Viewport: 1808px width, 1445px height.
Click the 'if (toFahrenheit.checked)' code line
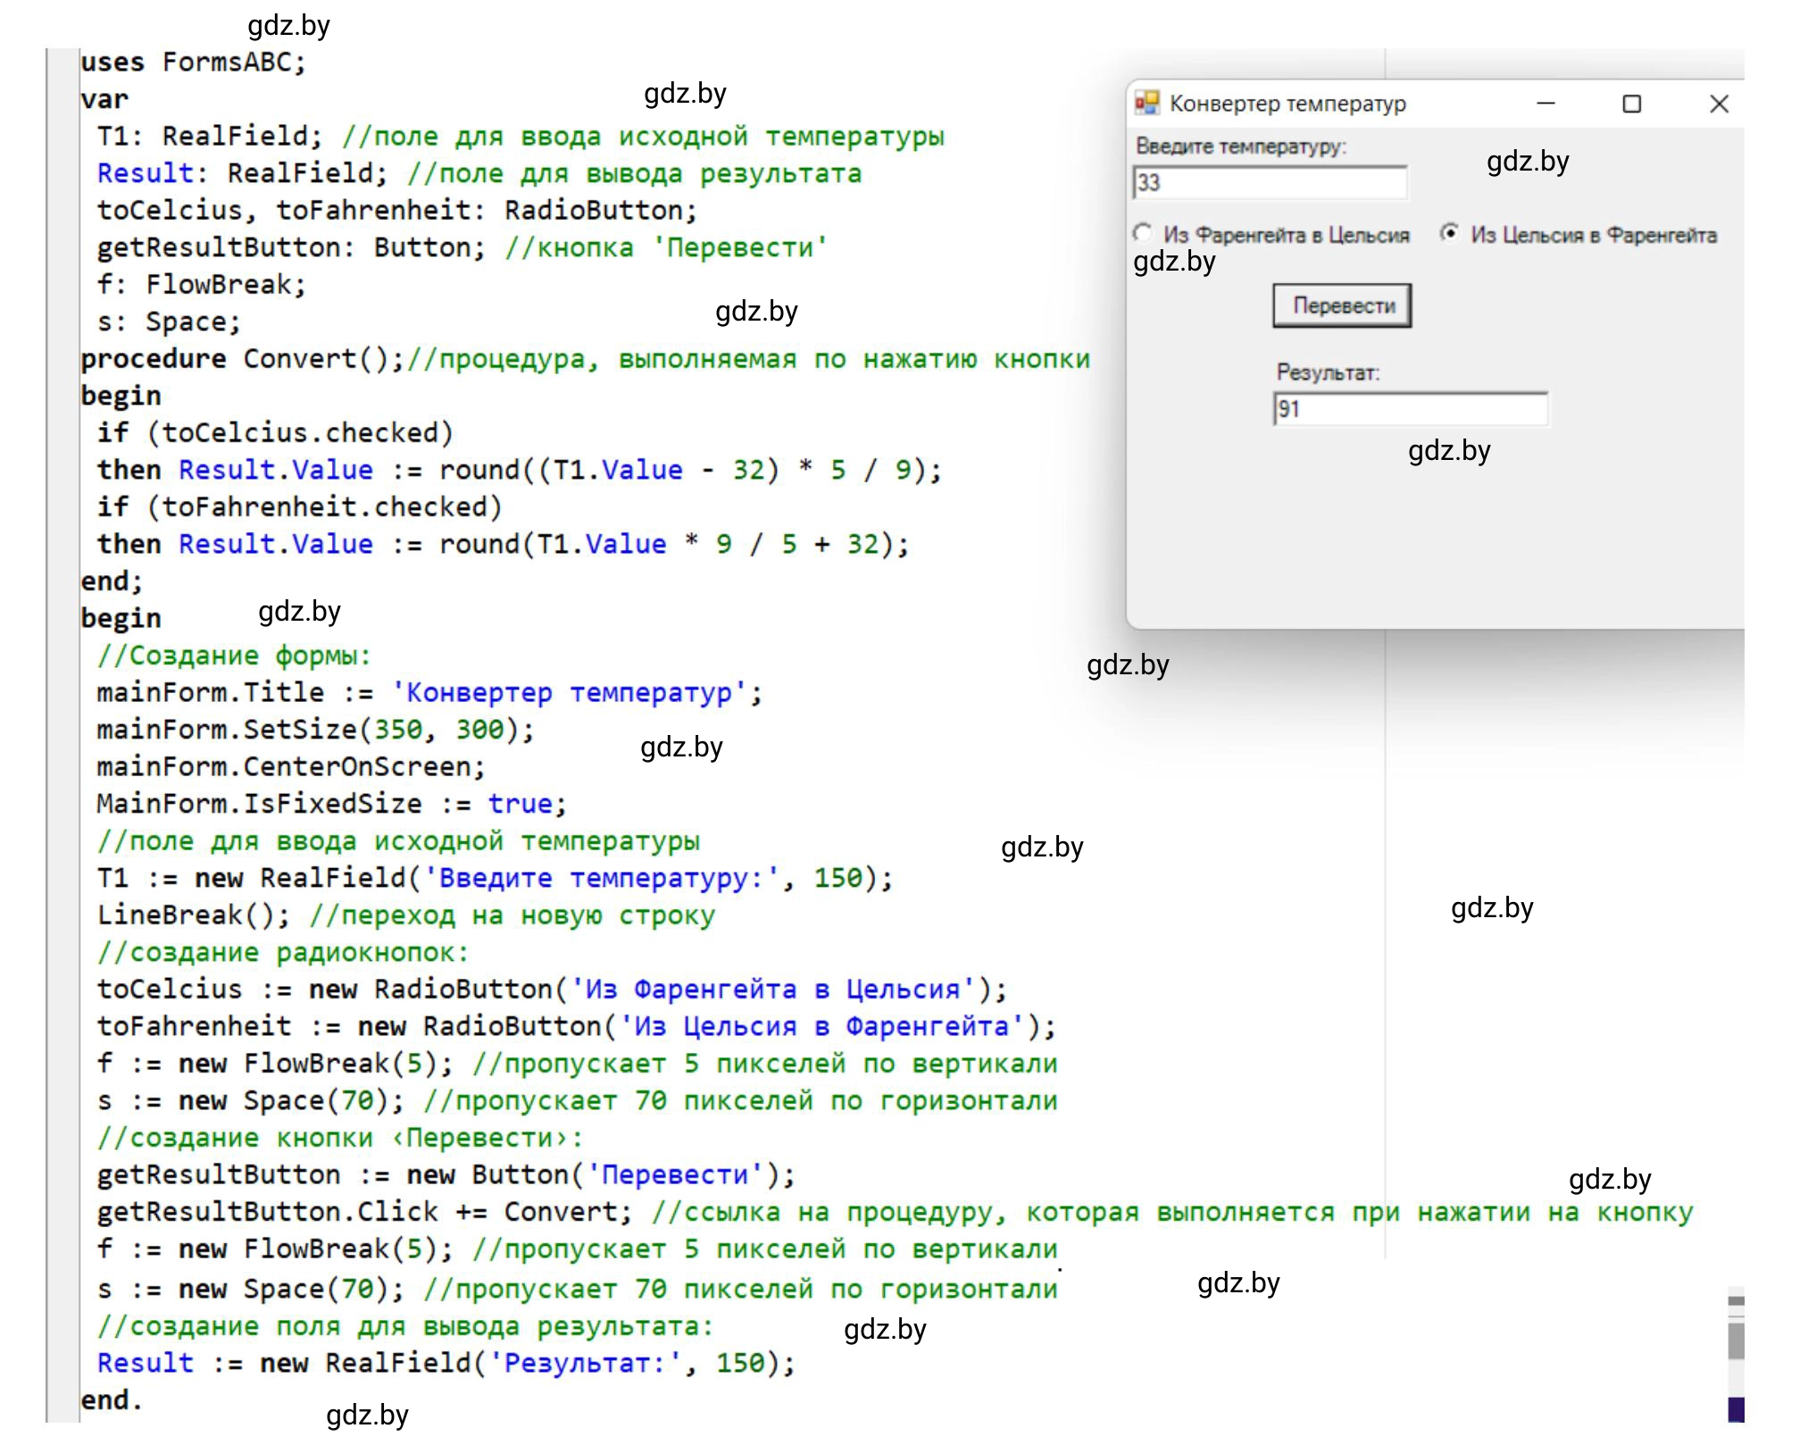pos(300,507)
